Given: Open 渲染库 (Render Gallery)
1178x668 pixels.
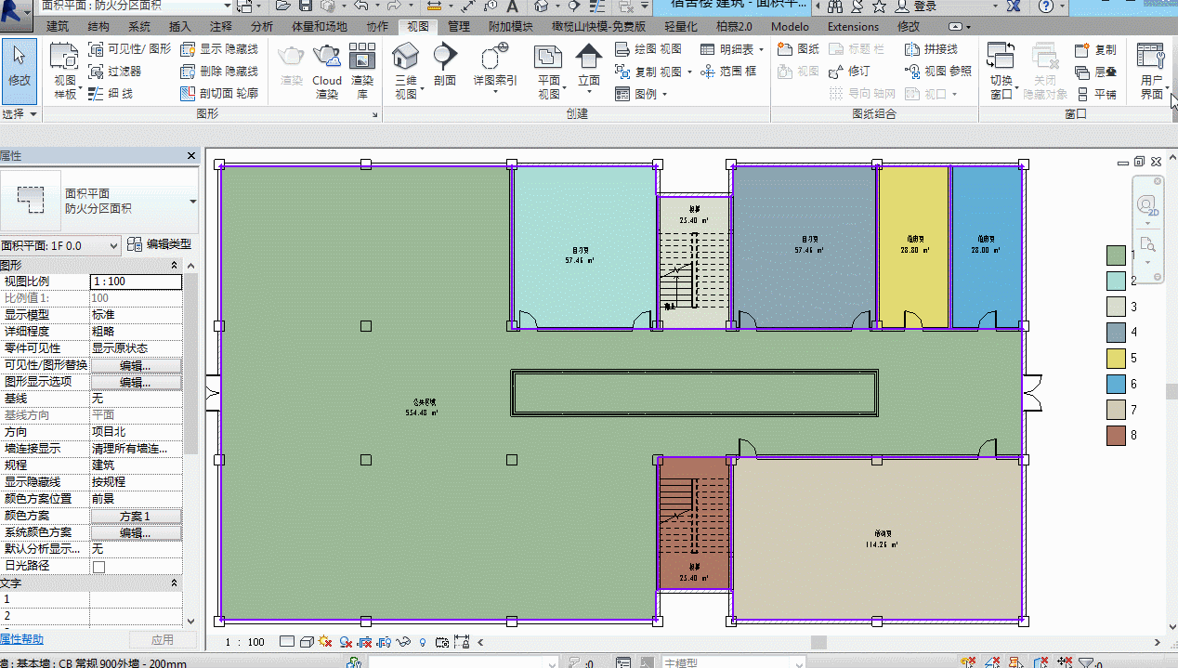Looking at the screenshot, I should (362, 71).
